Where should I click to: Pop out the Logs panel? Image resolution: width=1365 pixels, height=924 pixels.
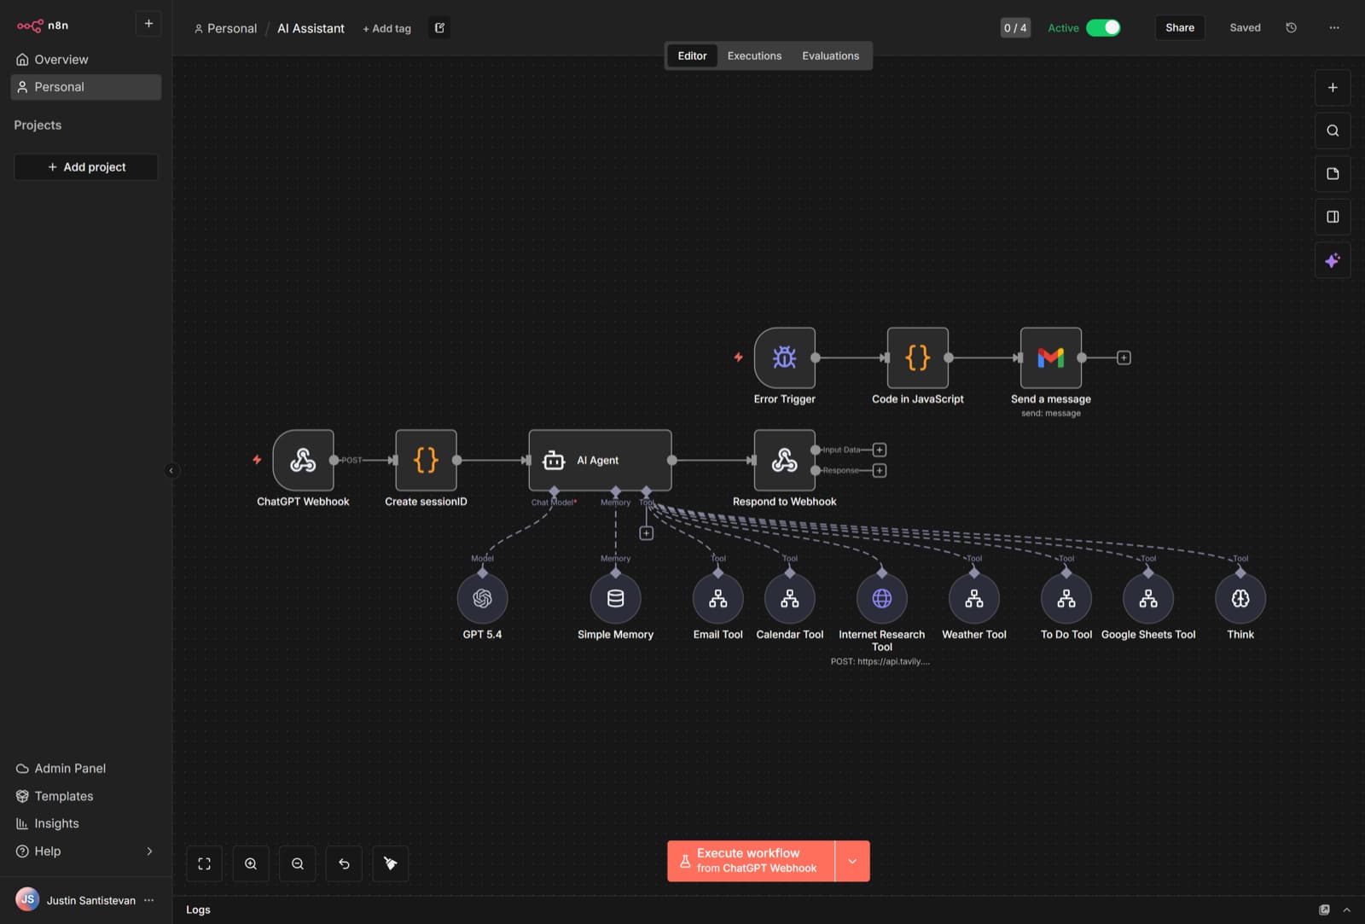pyautogui.click(x=1324, y=909)
